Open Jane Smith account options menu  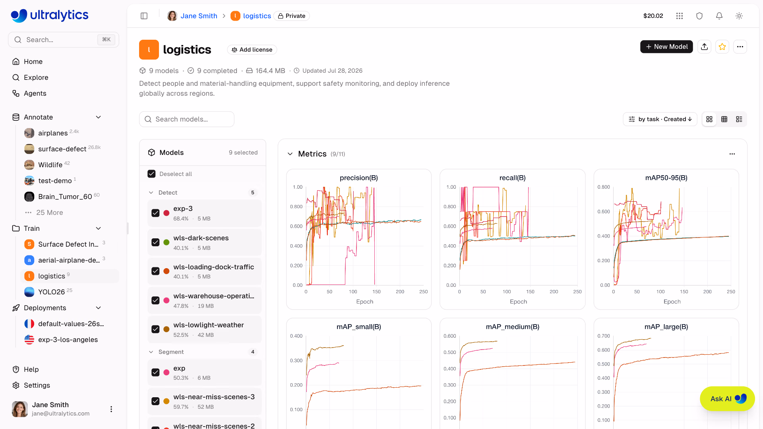(111, 409)
